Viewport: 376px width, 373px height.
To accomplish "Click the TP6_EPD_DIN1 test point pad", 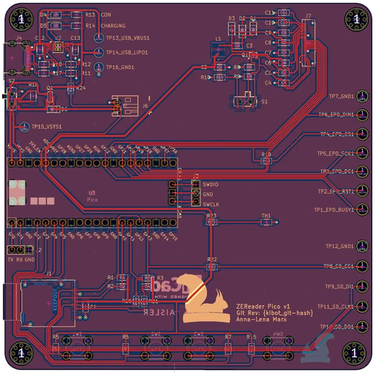I will click(362, 115).
